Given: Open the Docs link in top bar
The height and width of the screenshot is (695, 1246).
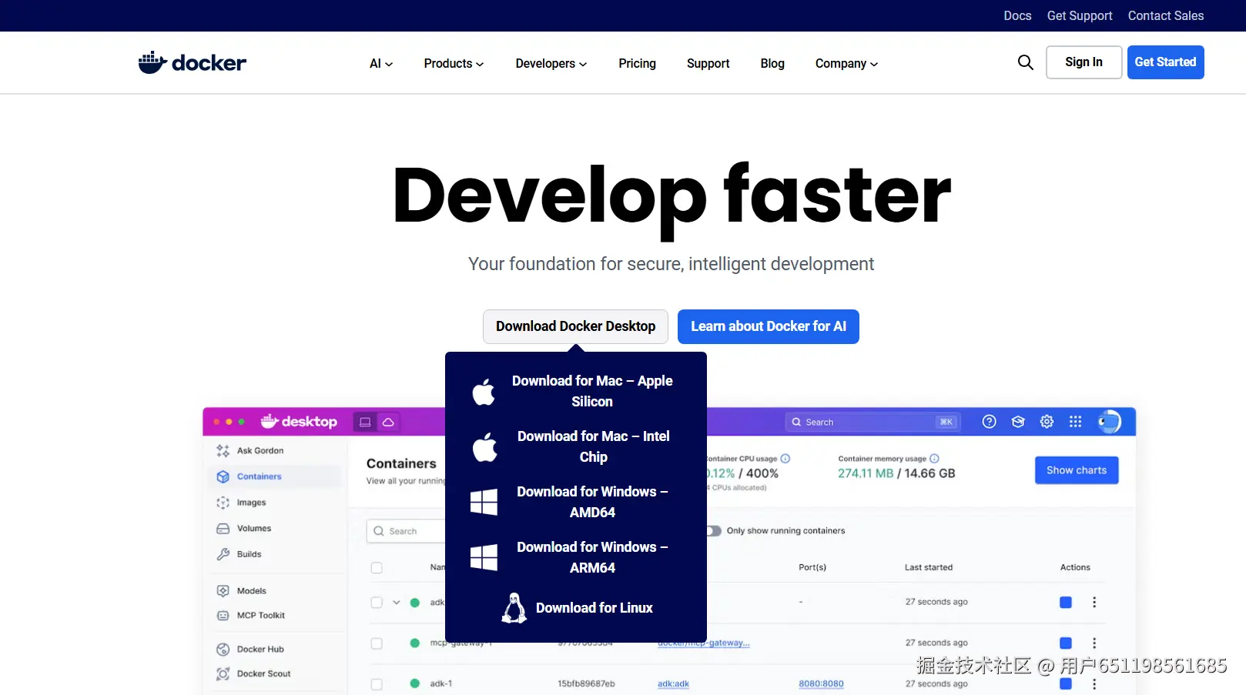Looking at the screenshot, I should coord(1017,15).
